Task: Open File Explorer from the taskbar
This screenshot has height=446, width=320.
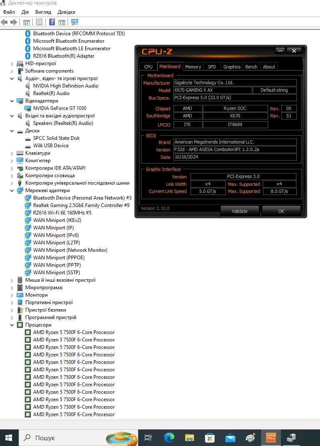Action: (189, 437)
